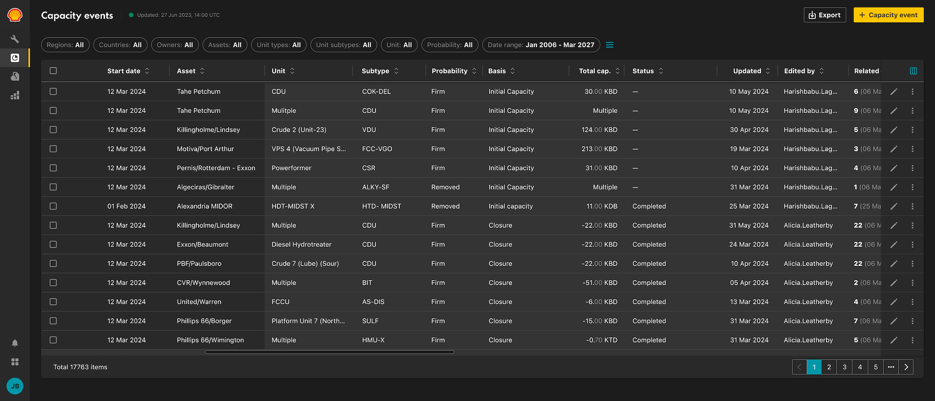This screenshot has height=401, width=935.
Task: Open the Unit types: All filter
Action: click(x=279, y=45)
